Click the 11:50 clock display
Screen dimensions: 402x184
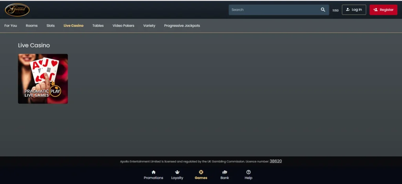335,11
